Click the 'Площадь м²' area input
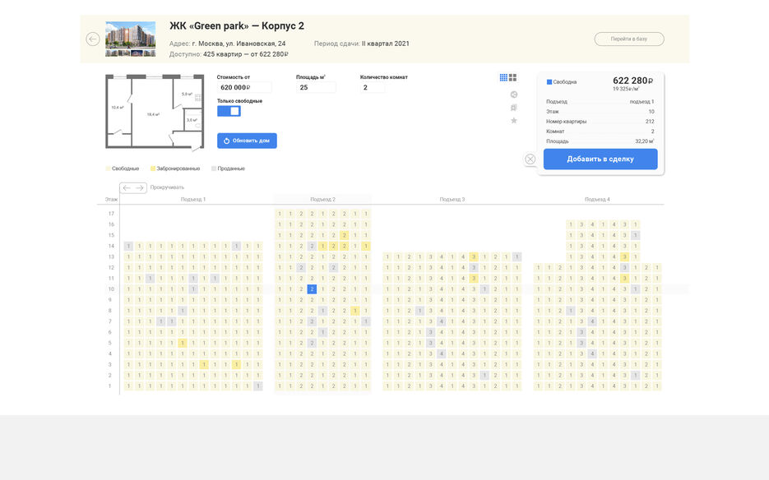769x480 pixels. tap(316, 87)
